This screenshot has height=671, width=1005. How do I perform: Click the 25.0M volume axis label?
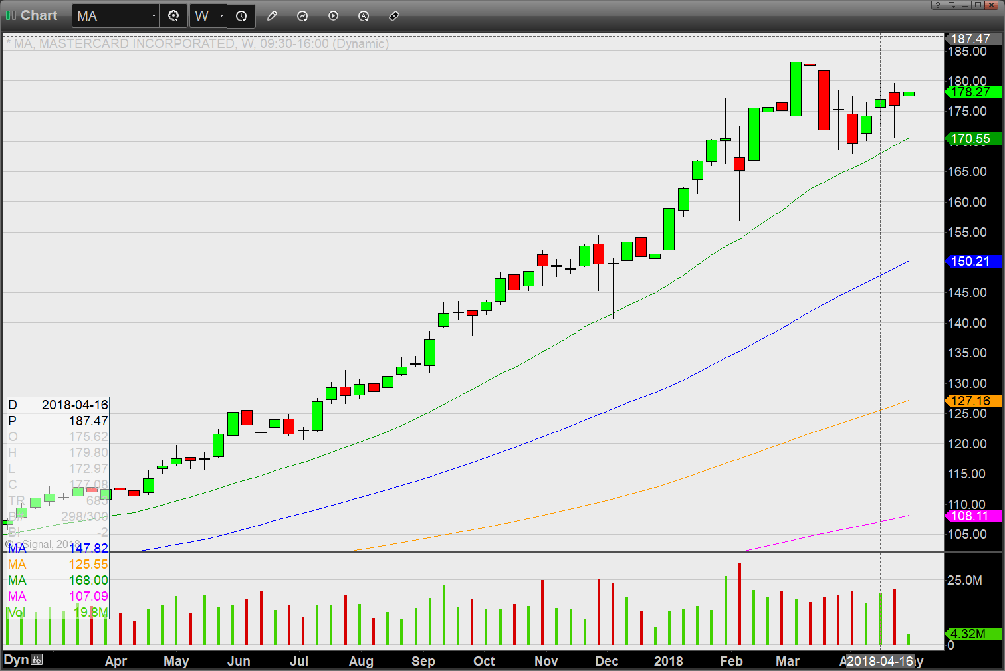965,581
